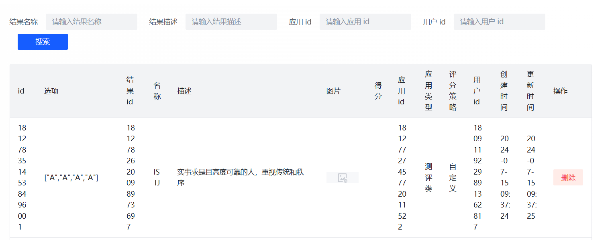This screenshot has height=240, width=614.
Task: Select the 更新时间 column header
Action: pyautogui.click(x=530, y=91)
